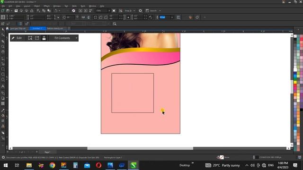Viewport: 303px width, 170px height.
Task: Open Opera browser from the taskbar
Action: point(98,165)
